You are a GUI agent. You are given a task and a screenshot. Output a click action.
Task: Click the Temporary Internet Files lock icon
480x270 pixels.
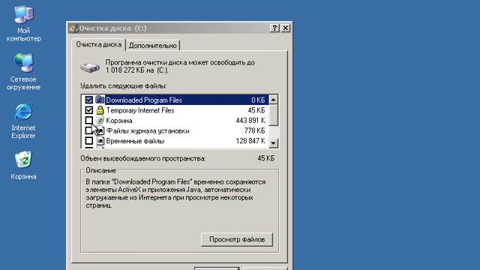[100, 110]
